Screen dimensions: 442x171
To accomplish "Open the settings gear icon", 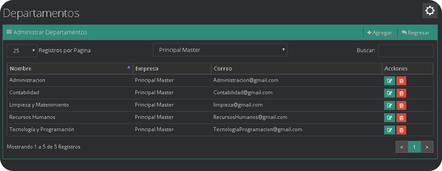I will coord(430,11).
